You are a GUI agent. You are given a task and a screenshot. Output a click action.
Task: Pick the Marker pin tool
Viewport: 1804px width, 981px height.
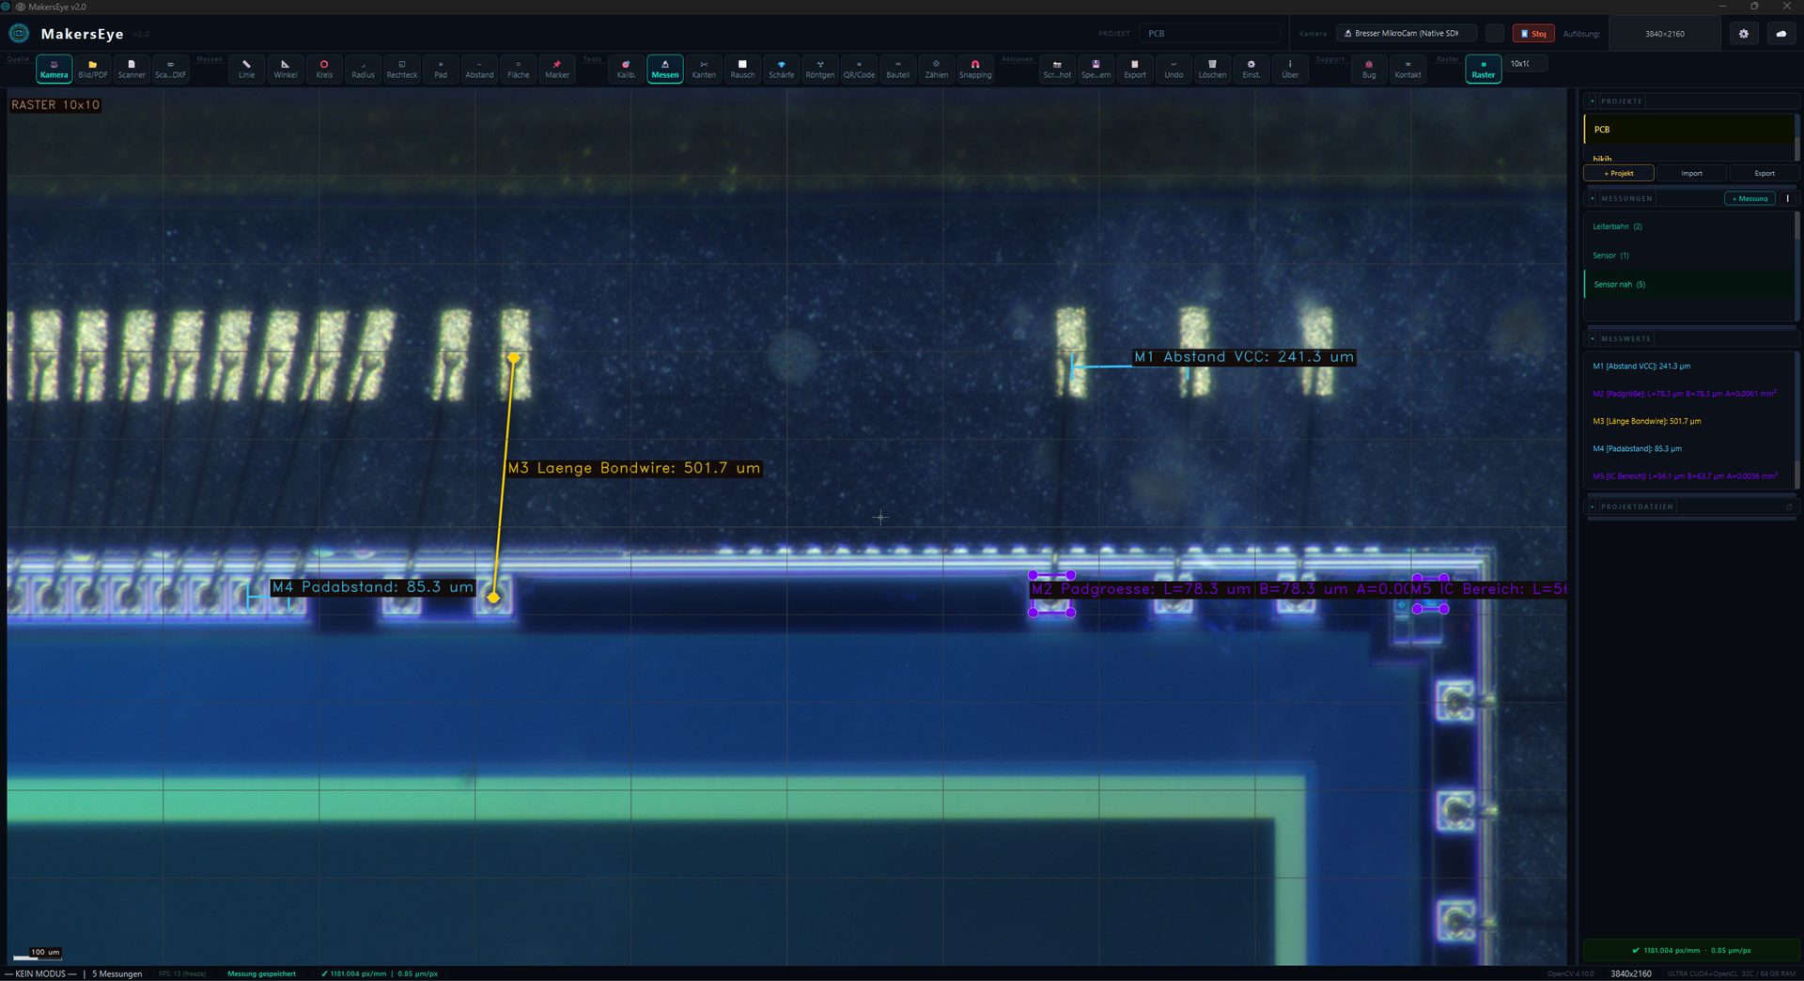[557, 69]
